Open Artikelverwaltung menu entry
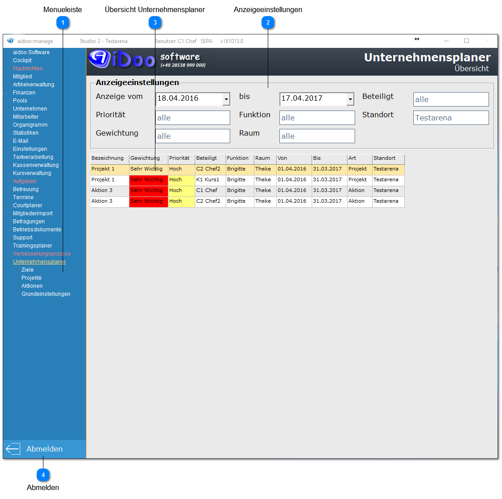502x499 pixels. point(33,85)
